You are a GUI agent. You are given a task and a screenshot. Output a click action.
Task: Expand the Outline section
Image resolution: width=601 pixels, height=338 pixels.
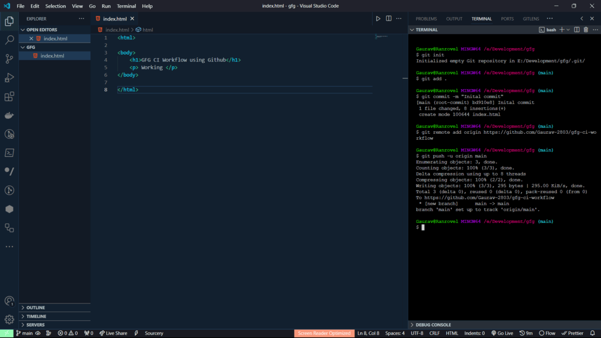coord(35,307)
